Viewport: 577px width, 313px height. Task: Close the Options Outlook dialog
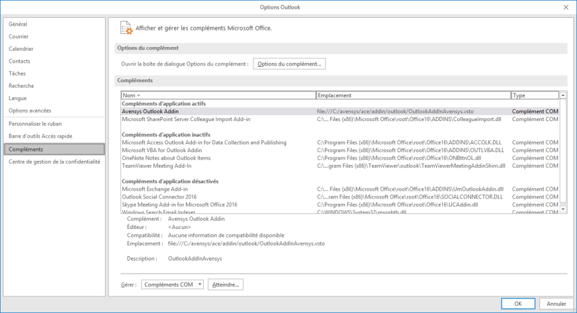point(565,7)
